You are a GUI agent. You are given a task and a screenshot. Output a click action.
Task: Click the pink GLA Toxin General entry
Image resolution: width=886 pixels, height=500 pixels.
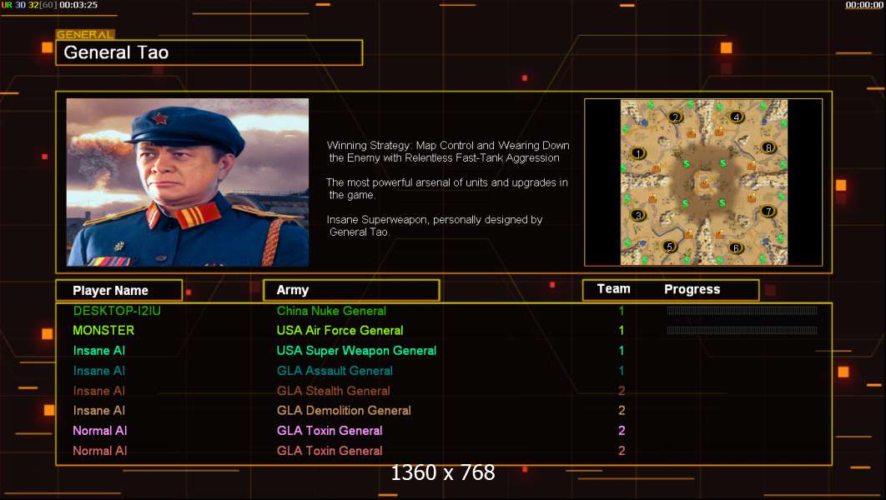point(330,431)
